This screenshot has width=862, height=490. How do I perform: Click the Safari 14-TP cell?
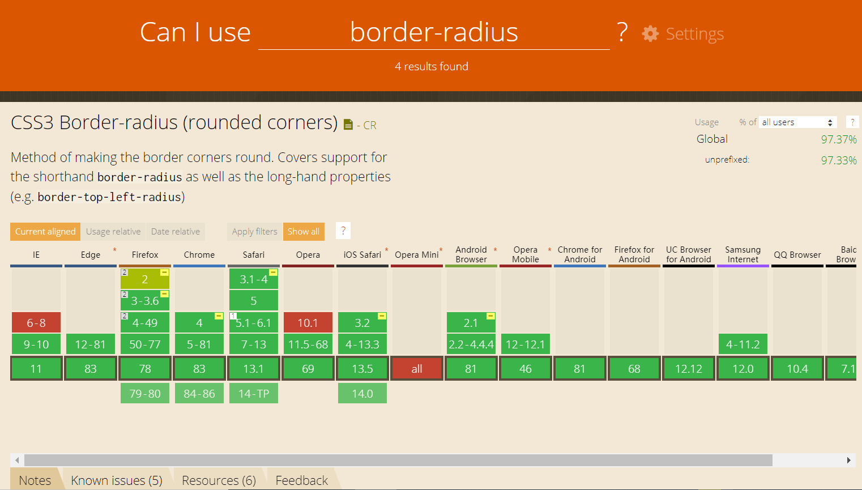click(x=254, y=393)
